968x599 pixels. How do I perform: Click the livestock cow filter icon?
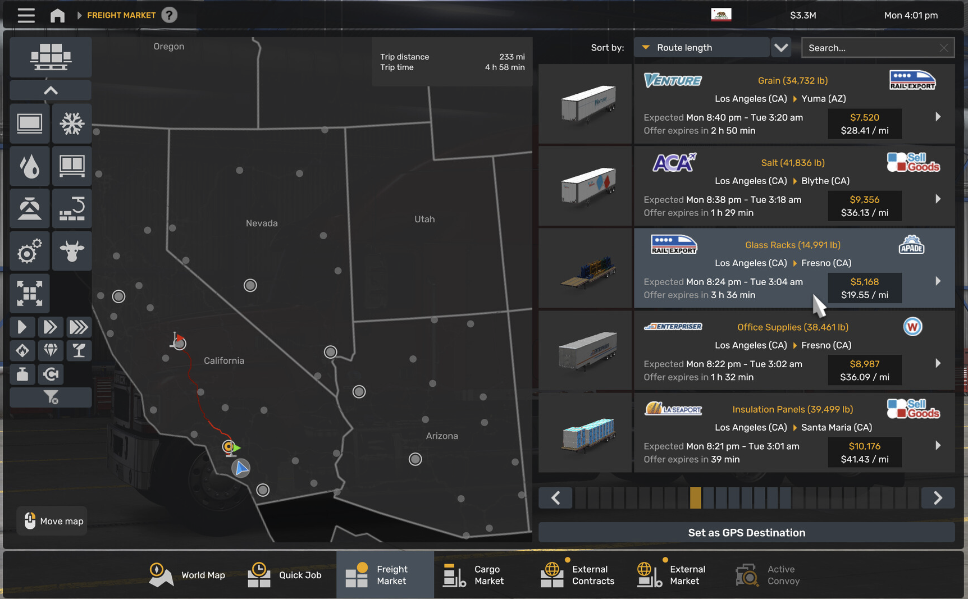pyautogui.click(x=72, y=251)
